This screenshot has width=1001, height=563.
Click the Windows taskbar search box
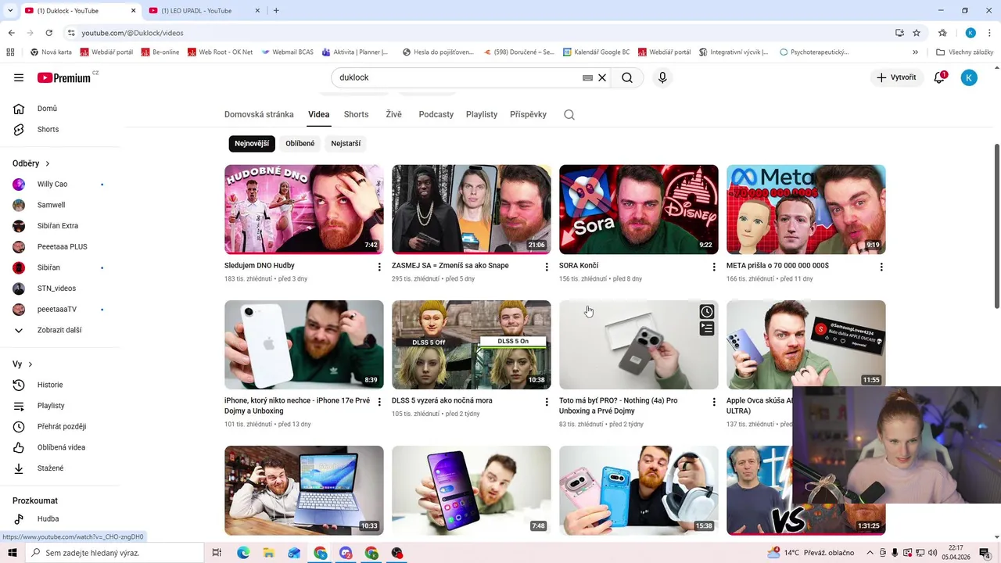click(x=114, y=553)
